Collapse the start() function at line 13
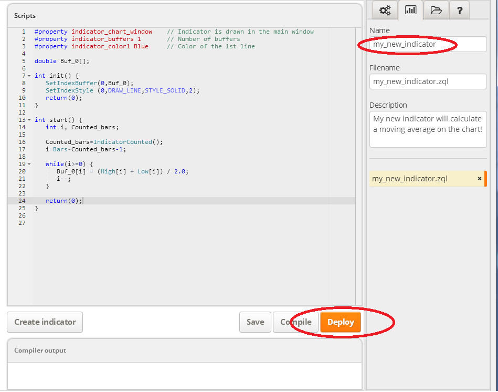Screen dimensions: 498x392 tap(29, 120)
